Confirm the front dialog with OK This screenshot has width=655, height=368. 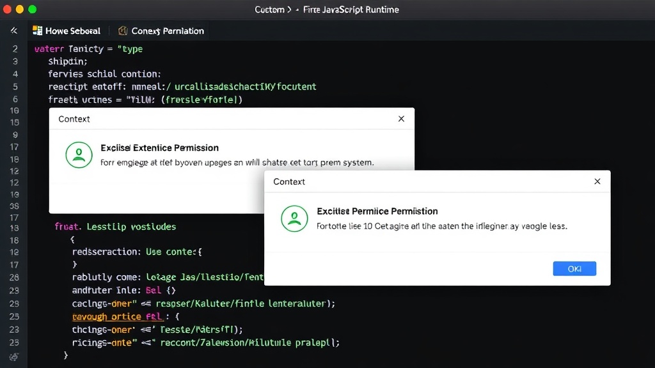pyautogui.click(x=574, y=269)
